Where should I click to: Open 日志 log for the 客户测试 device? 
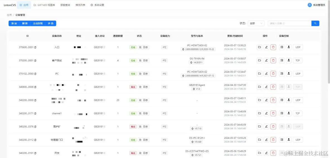(144, 60)
